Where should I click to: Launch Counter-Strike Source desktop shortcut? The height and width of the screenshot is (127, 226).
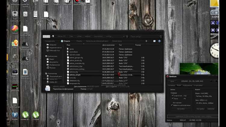click(x=25, y=3)
